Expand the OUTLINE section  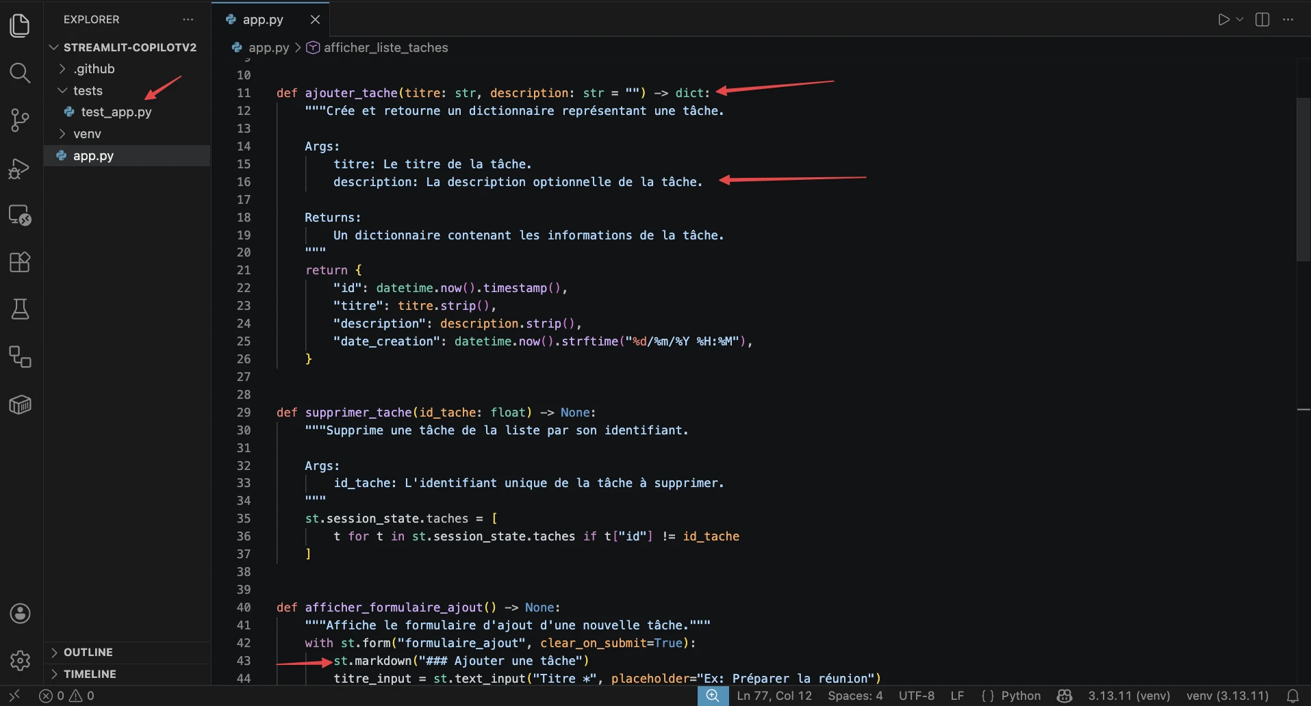click(x=88, y=653)
